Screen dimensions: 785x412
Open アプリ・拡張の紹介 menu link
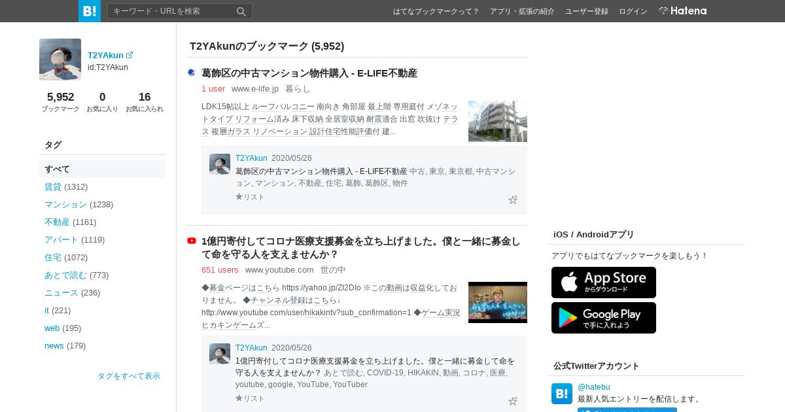pyautogui.click(x=522, y=11)
